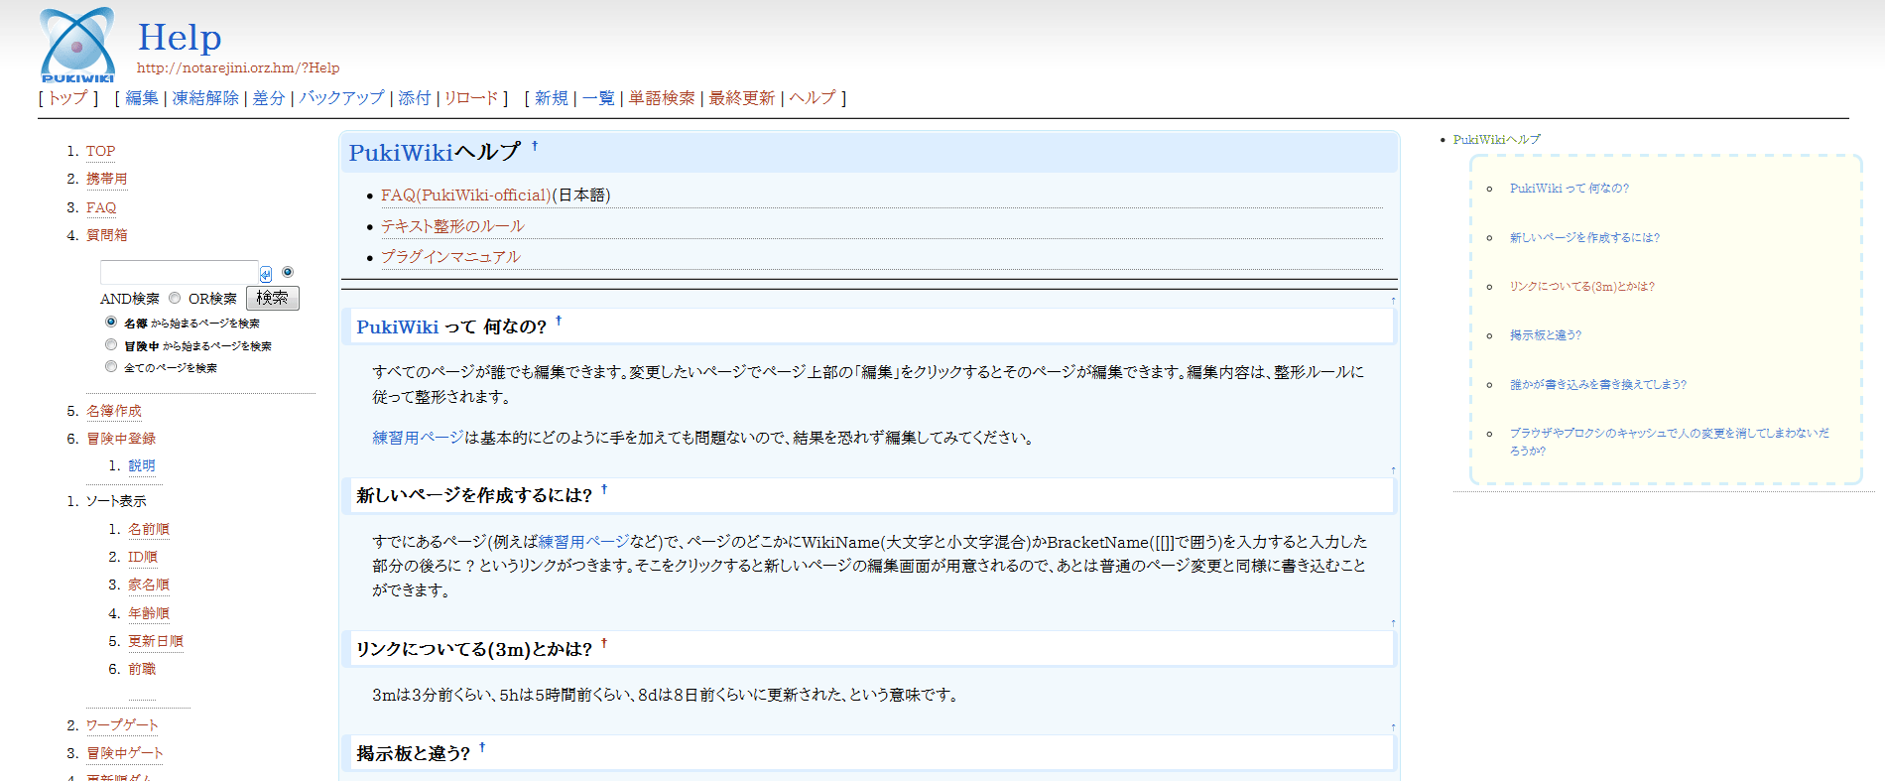
Task: Jump to '掲示板と違う?' in table of contents
Action: [1545, 335]
